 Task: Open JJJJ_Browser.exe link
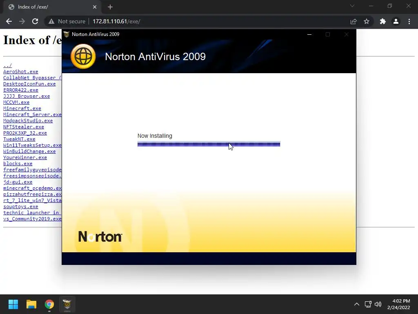tap(27, 96)
